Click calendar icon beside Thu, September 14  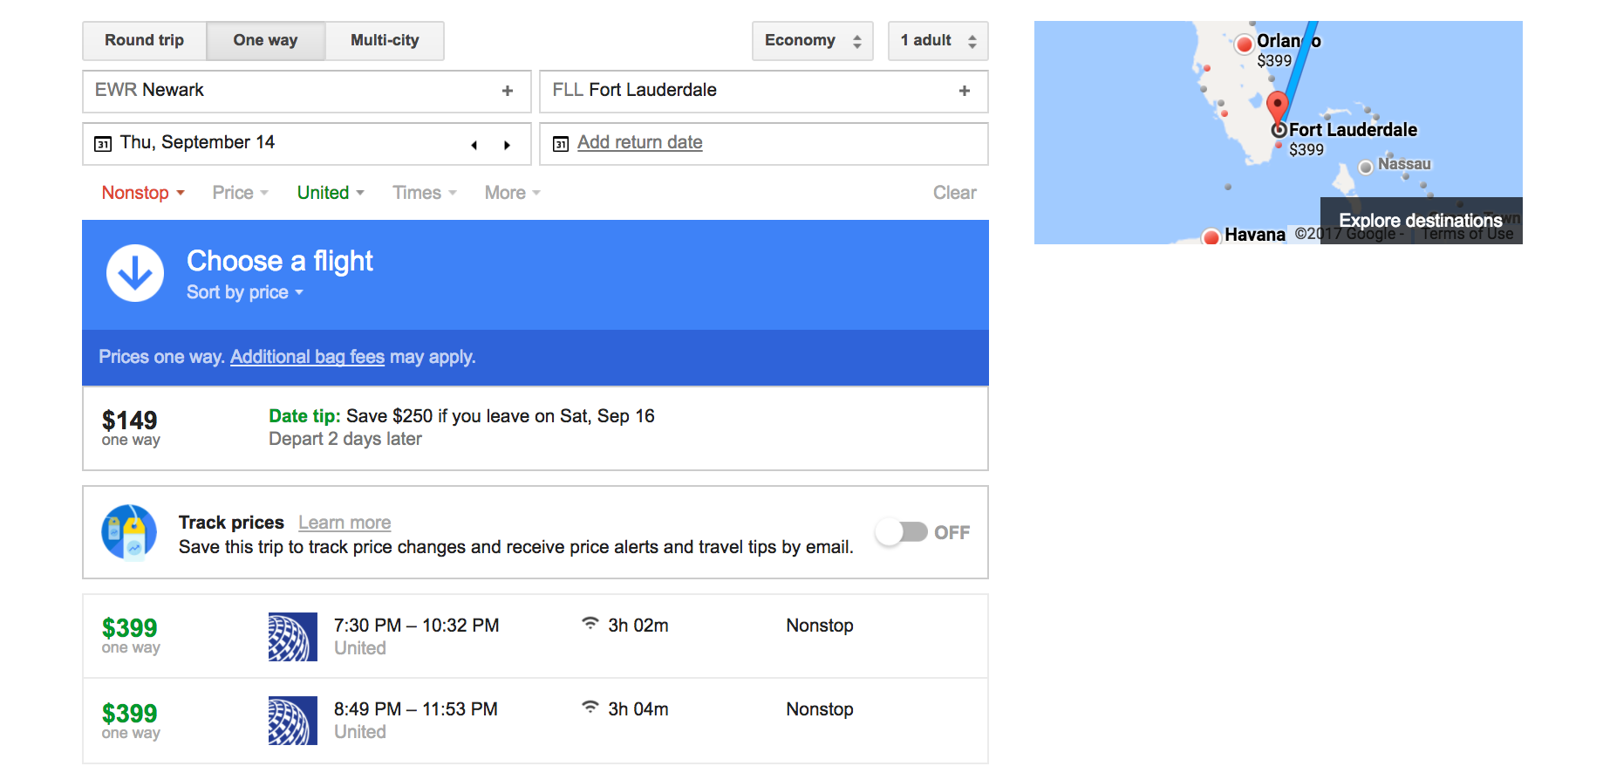pos(103,144)
